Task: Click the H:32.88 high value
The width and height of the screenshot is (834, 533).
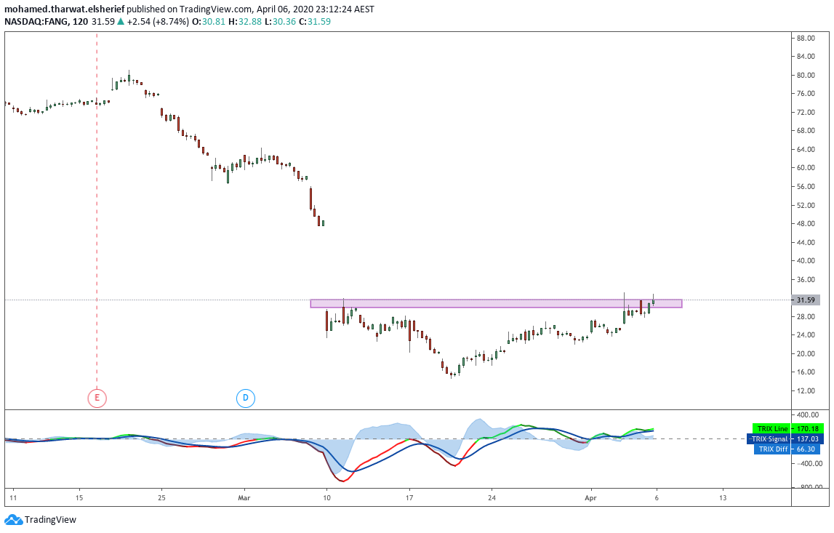Action: [x=246, y=22]
